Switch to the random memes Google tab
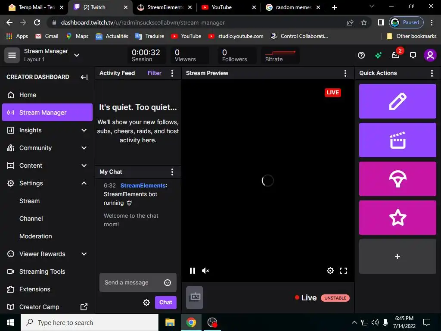The image size is (441, 331). tap(292, 7)
